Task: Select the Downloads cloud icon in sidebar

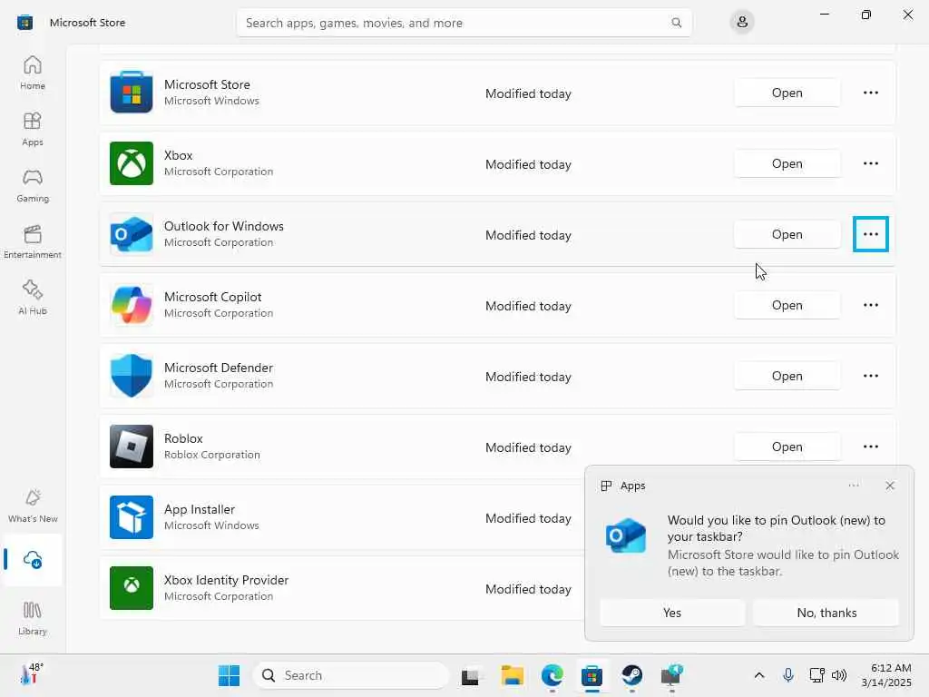Action: click(x=33, y=559)
